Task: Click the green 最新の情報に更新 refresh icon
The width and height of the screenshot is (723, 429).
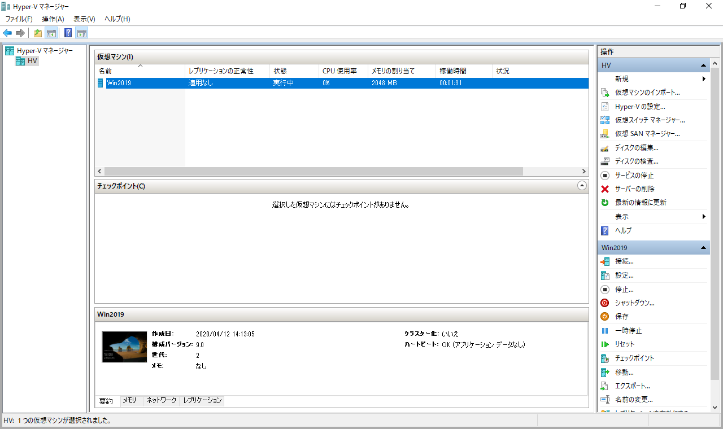Action: (605, 203)
